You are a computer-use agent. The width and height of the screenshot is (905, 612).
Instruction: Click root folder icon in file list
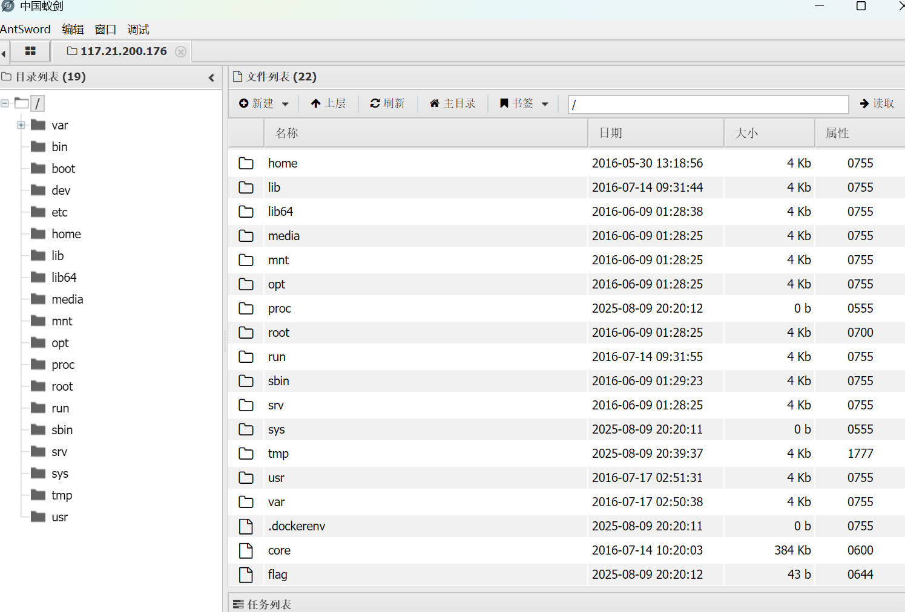pyautogui.click(x=246, y=333)
